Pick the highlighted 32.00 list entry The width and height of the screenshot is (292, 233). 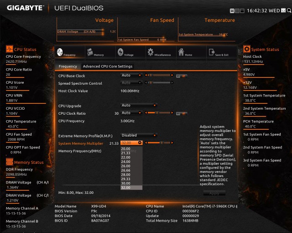(x=131, y=187)
